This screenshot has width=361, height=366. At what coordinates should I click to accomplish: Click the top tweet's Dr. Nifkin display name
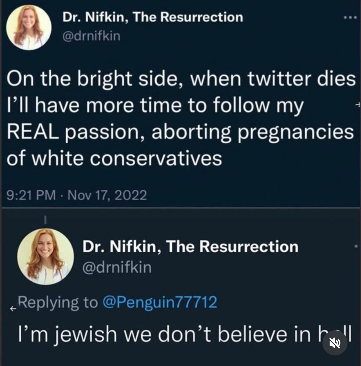click(152, 17)
